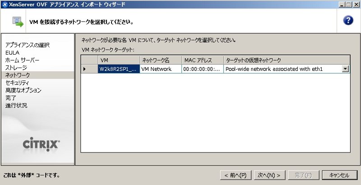Click the ネットワーク名 column header
Screen dimensions: 361x185
click(x=161, y=60)
